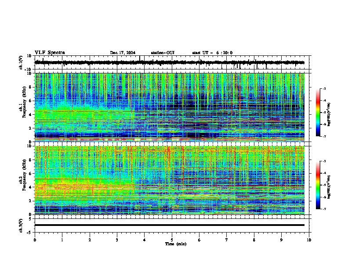Click the "2" kHz tick on ch.1 spectrogram axis

pyautogui.click(x=31, y=128)
